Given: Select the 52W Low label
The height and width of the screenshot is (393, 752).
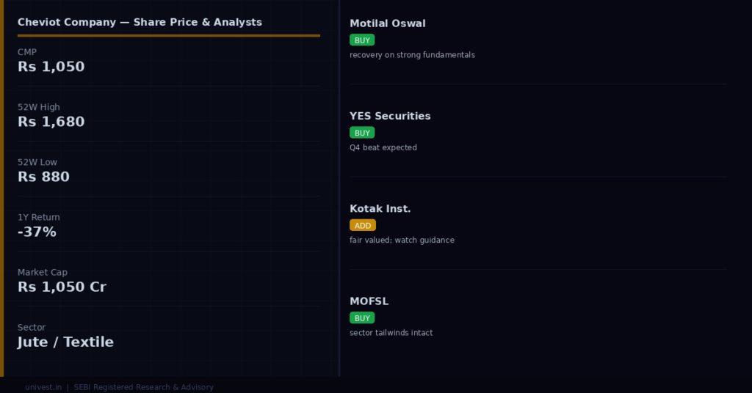Looking at the screenshot, I should (37, 162).
